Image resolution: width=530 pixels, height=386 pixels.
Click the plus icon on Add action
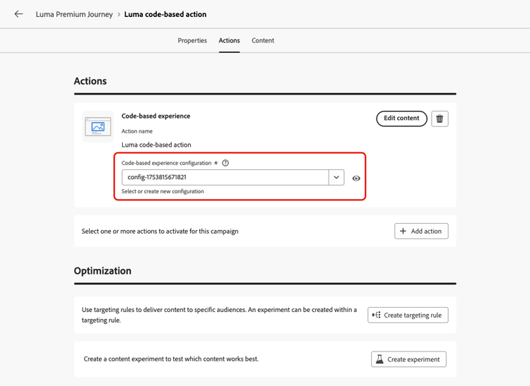404,231
